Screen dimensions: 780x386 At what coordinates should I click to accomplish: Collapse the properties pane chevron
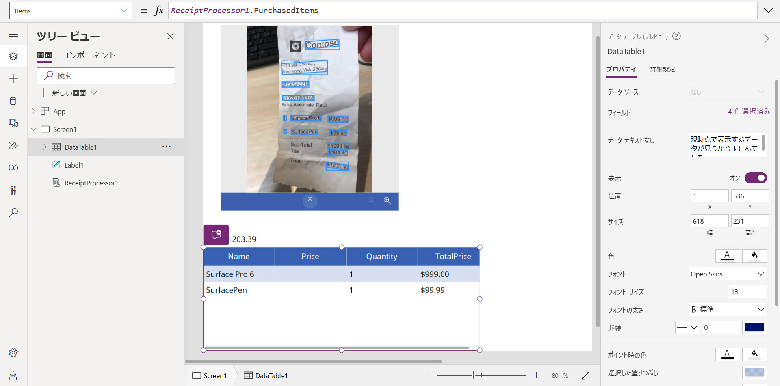(767, 39)
